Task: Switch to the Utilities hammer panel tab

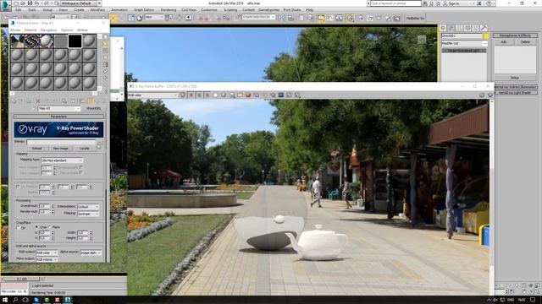Action: click(x=484, y=28)
